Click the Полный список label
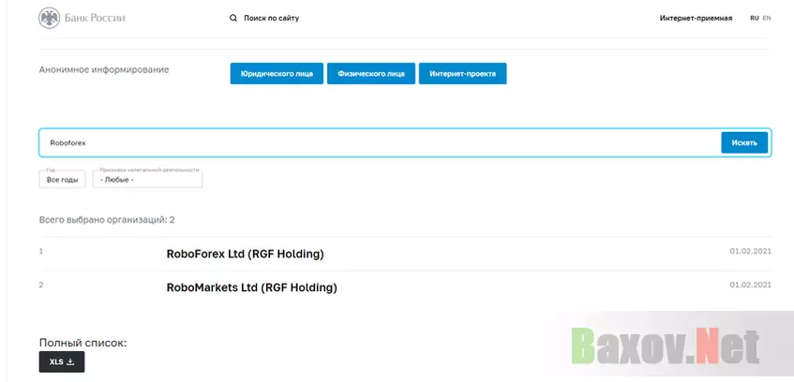The height and width of the screenshot is (382, 794). [x=83, y=343]
